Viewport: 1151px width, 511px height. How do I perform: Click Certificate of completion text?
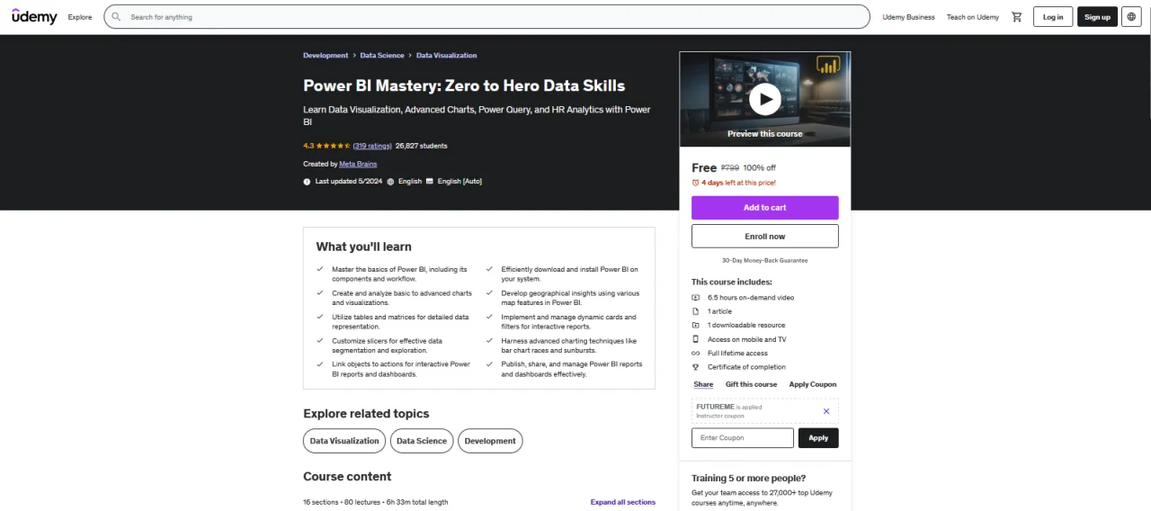click(x=746, y=367)
